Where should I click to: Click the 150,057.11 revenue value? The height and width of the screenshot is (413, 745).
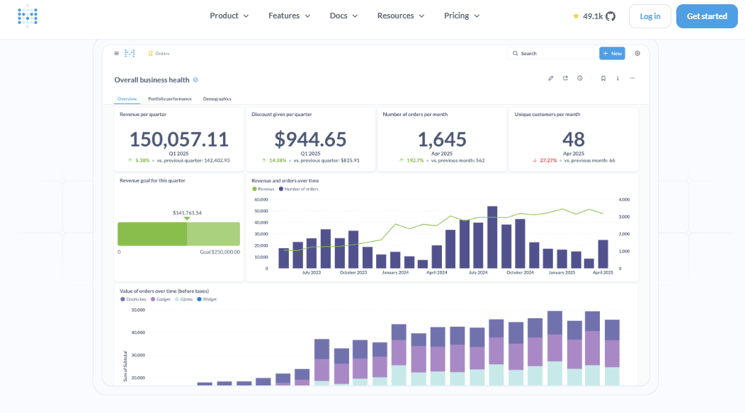178,139
